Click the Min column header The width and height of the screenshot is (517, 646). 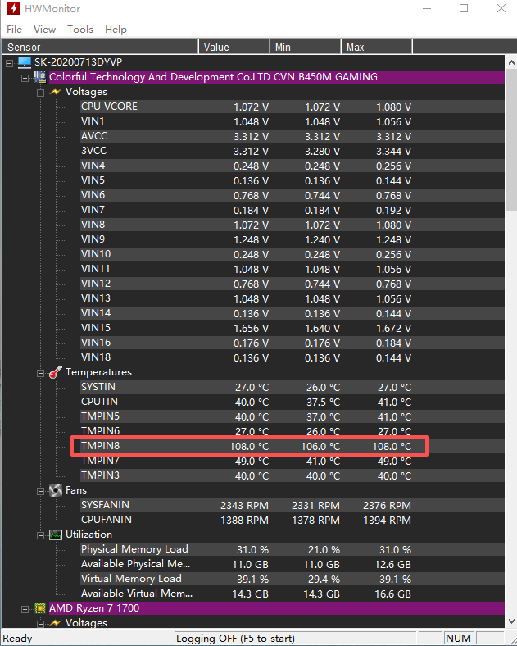(x=306, y=47)
